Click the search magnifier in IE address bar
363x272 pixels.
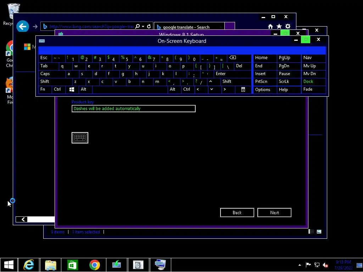(x=137, y=26)
